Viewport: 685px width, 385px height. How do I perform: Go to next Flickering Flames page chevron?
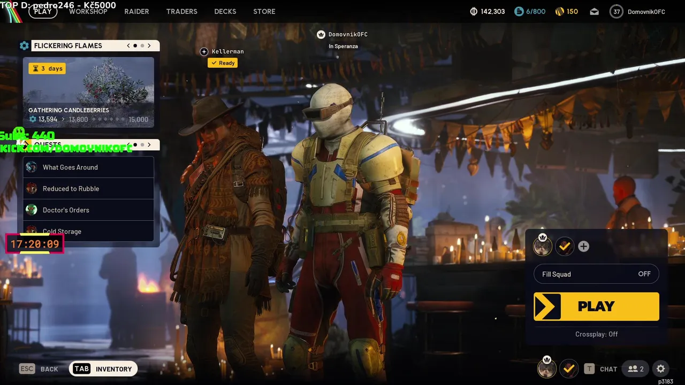149,46
